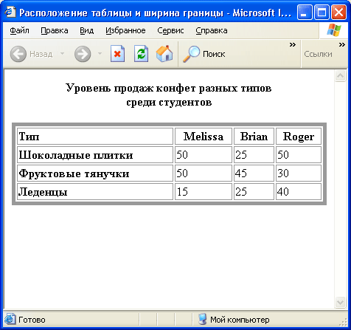This screenshot has width=351, height=330.
Task: Click the Мой компьютер zone in status bar
Action: click(x=234, y=320)
